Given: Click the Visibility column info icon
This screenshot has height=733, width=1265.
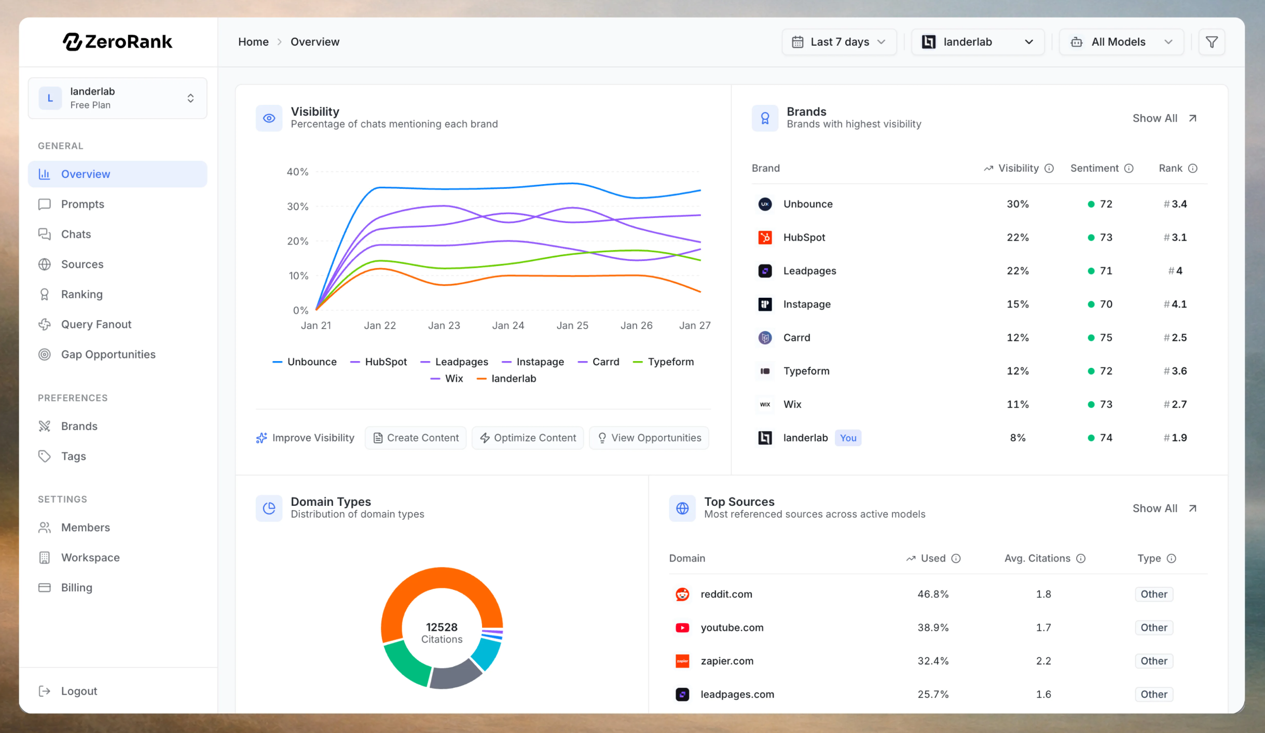Looking at the screenshot, I should tap(1049, 169).
